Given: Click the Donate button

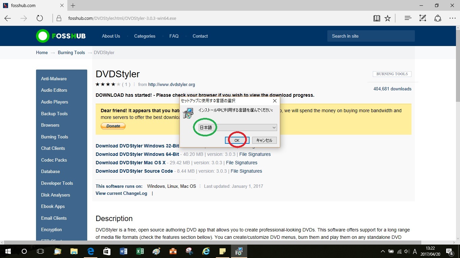Looking at the screenshot, I should (113, 126).
